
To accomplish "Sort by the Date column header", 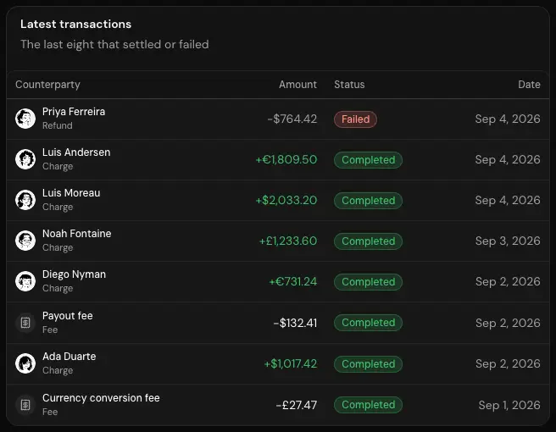I will coord(529,85).
